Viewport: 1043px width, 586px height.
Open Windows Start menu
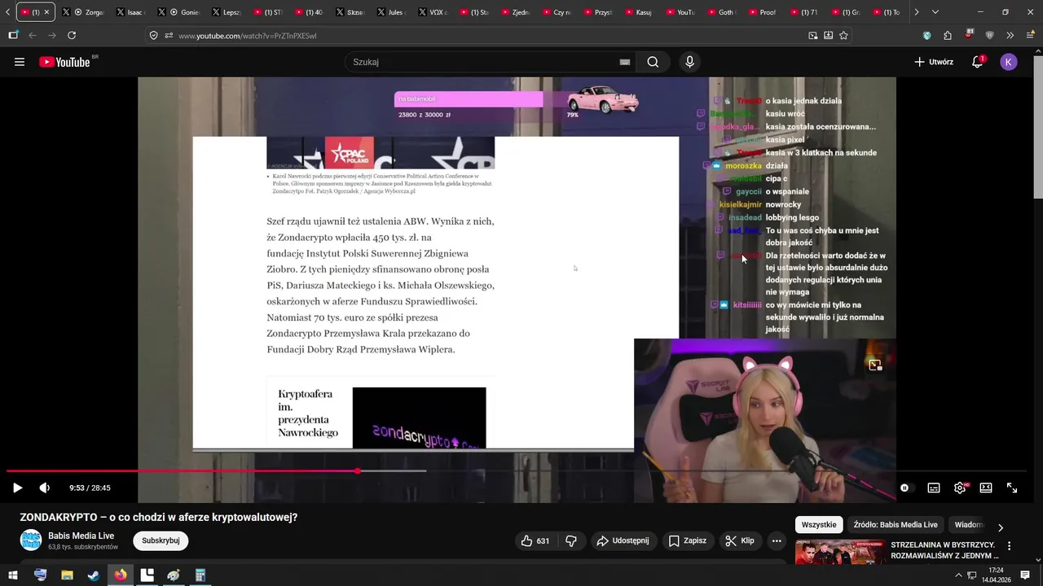click(x=13, y=575)
